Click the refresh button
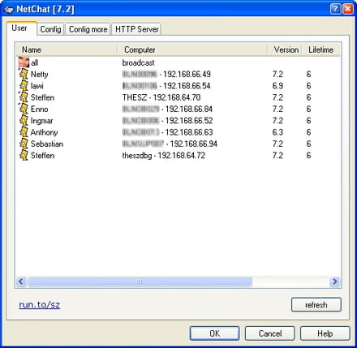This screenshot has width=357, height=348. click(316, 305)
